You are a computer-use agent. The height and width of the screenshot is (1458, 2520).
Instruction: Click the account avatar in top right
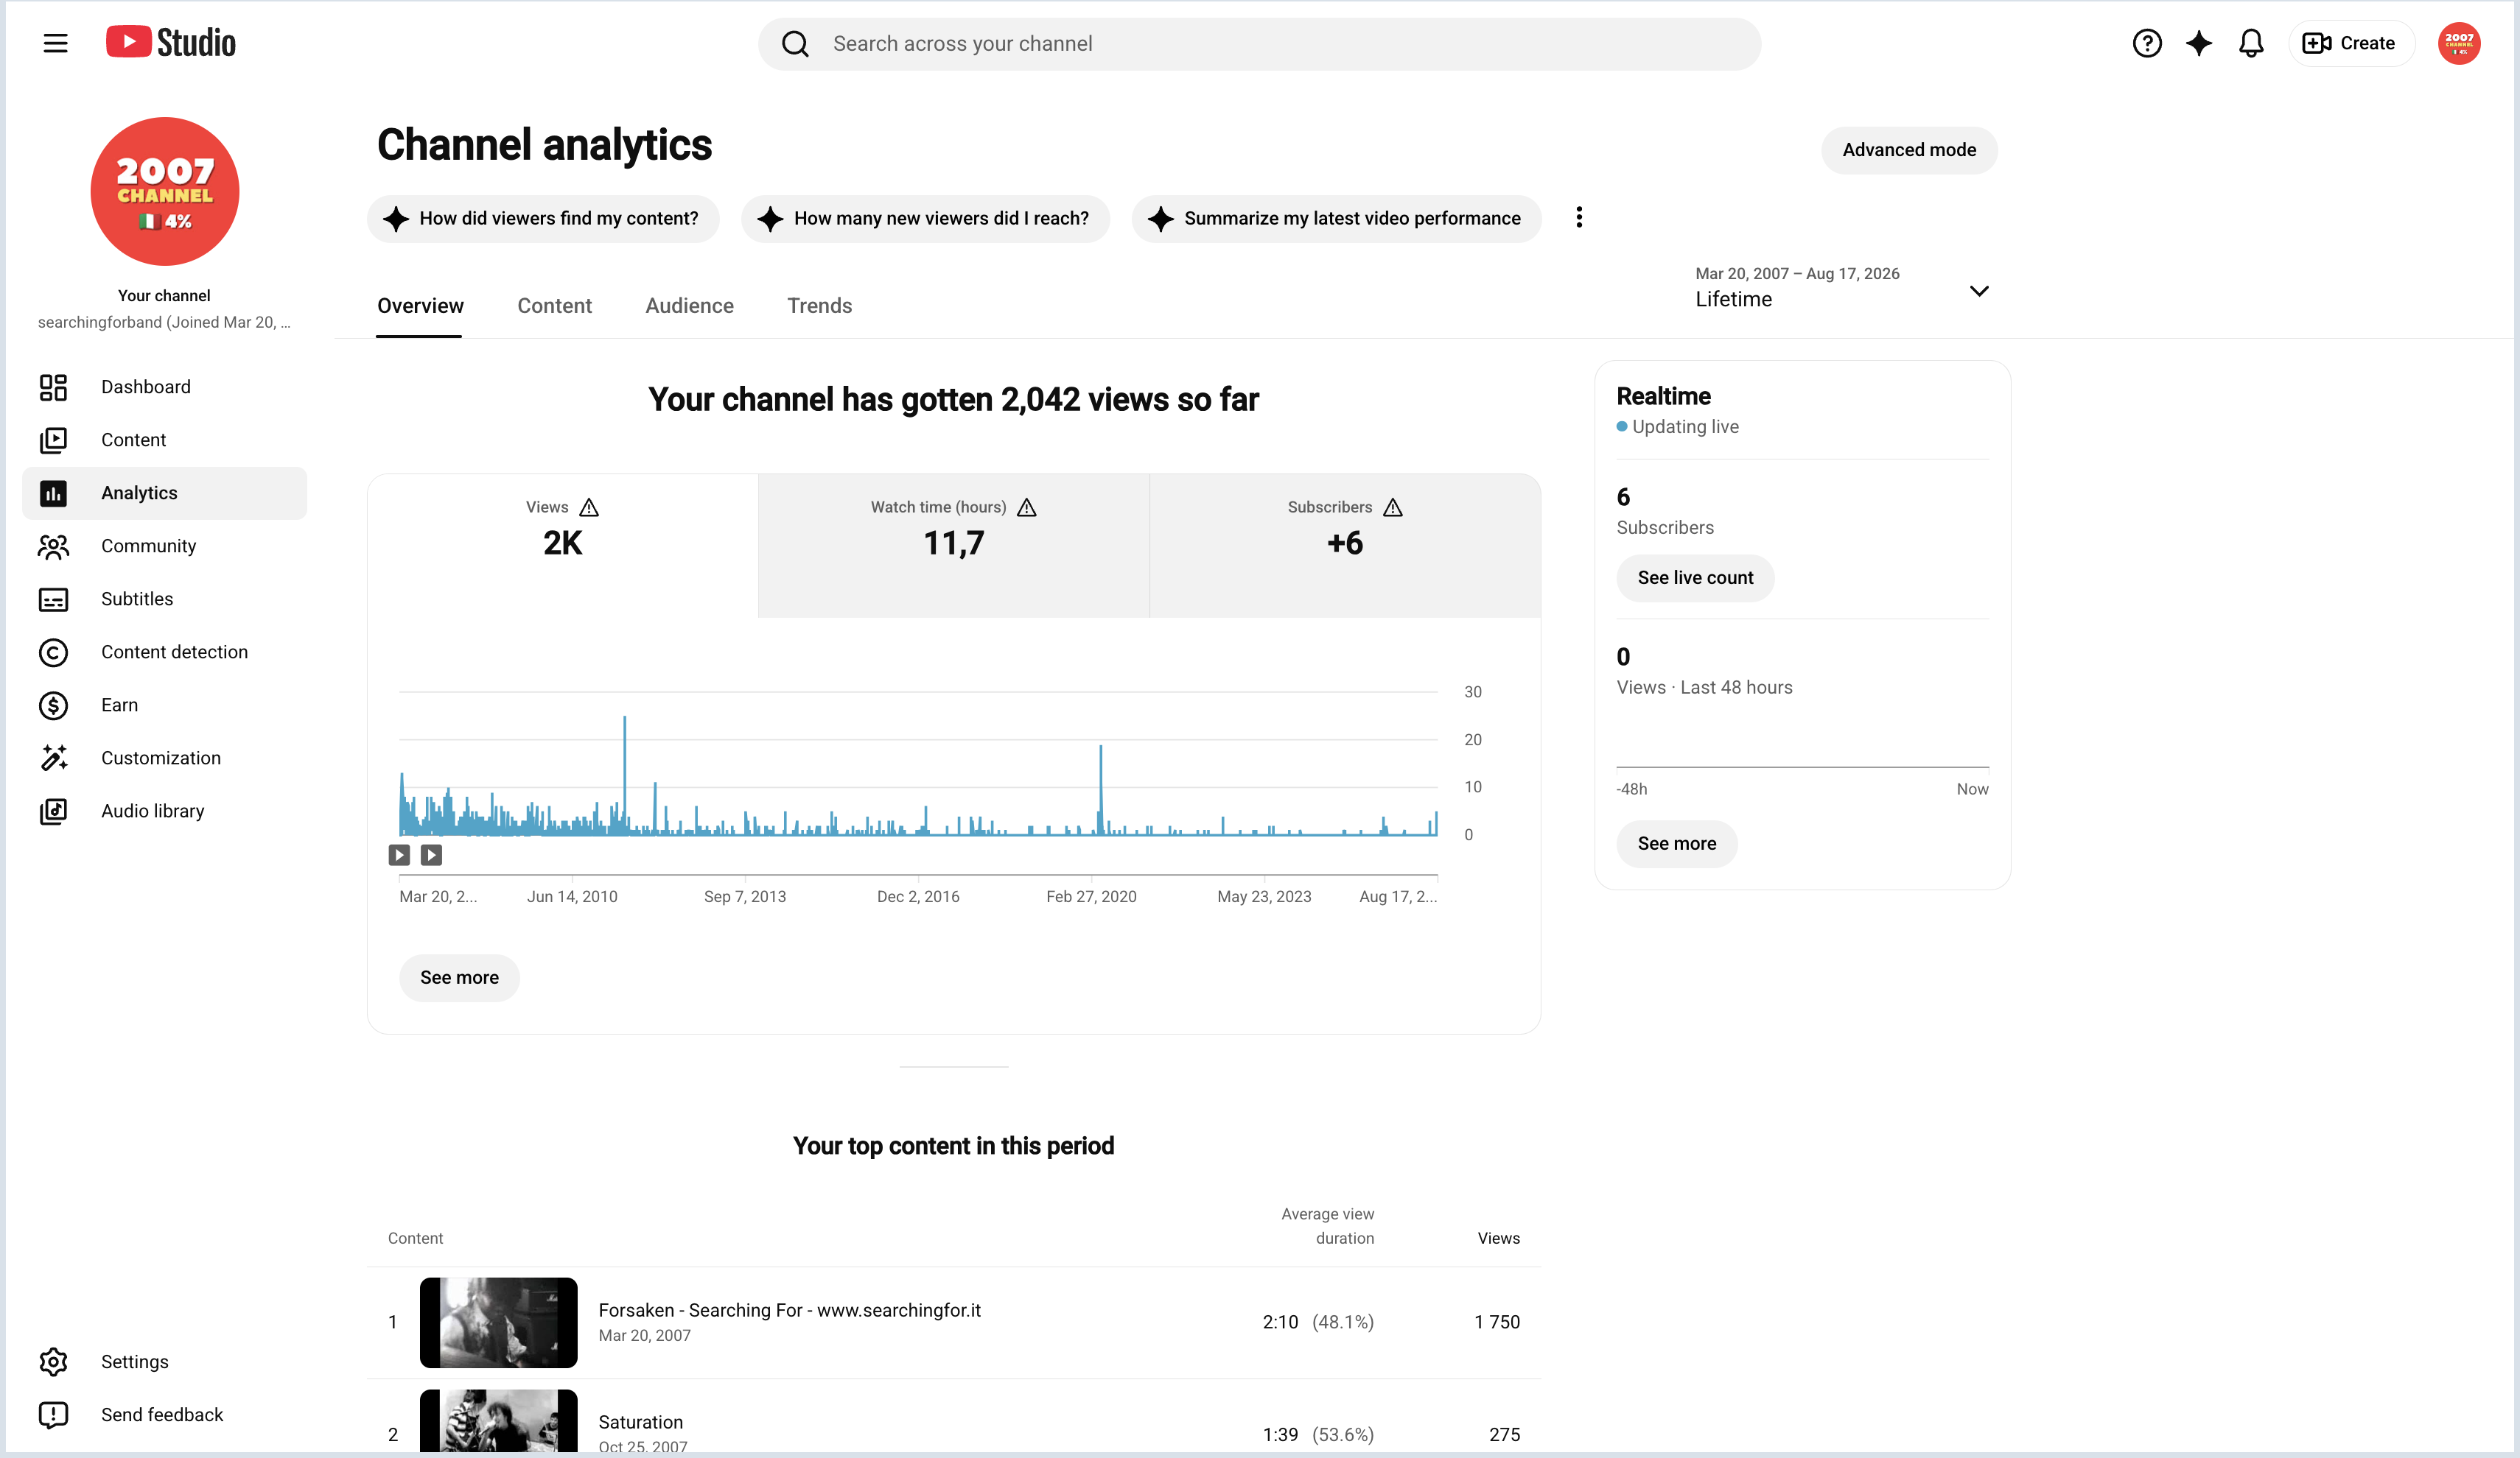point(2458,43)
